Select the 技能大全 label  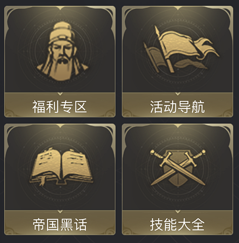[177, 224]
